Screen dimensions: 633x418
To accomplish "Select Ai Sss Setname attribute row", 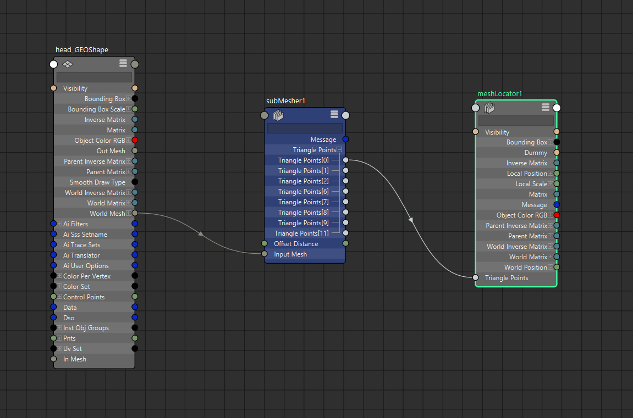I will [94, 234].
